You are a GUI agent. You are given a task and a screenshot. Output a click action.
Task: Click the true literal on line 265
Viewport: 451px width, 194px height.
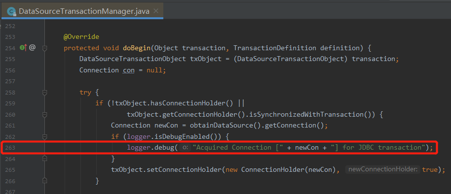(x=429, y=169)
